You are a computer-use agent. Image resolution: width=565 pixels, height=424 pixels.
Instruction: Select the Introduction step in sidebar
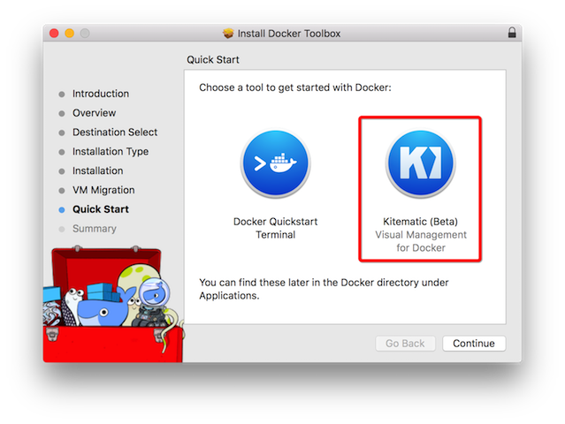click(100, 94)
